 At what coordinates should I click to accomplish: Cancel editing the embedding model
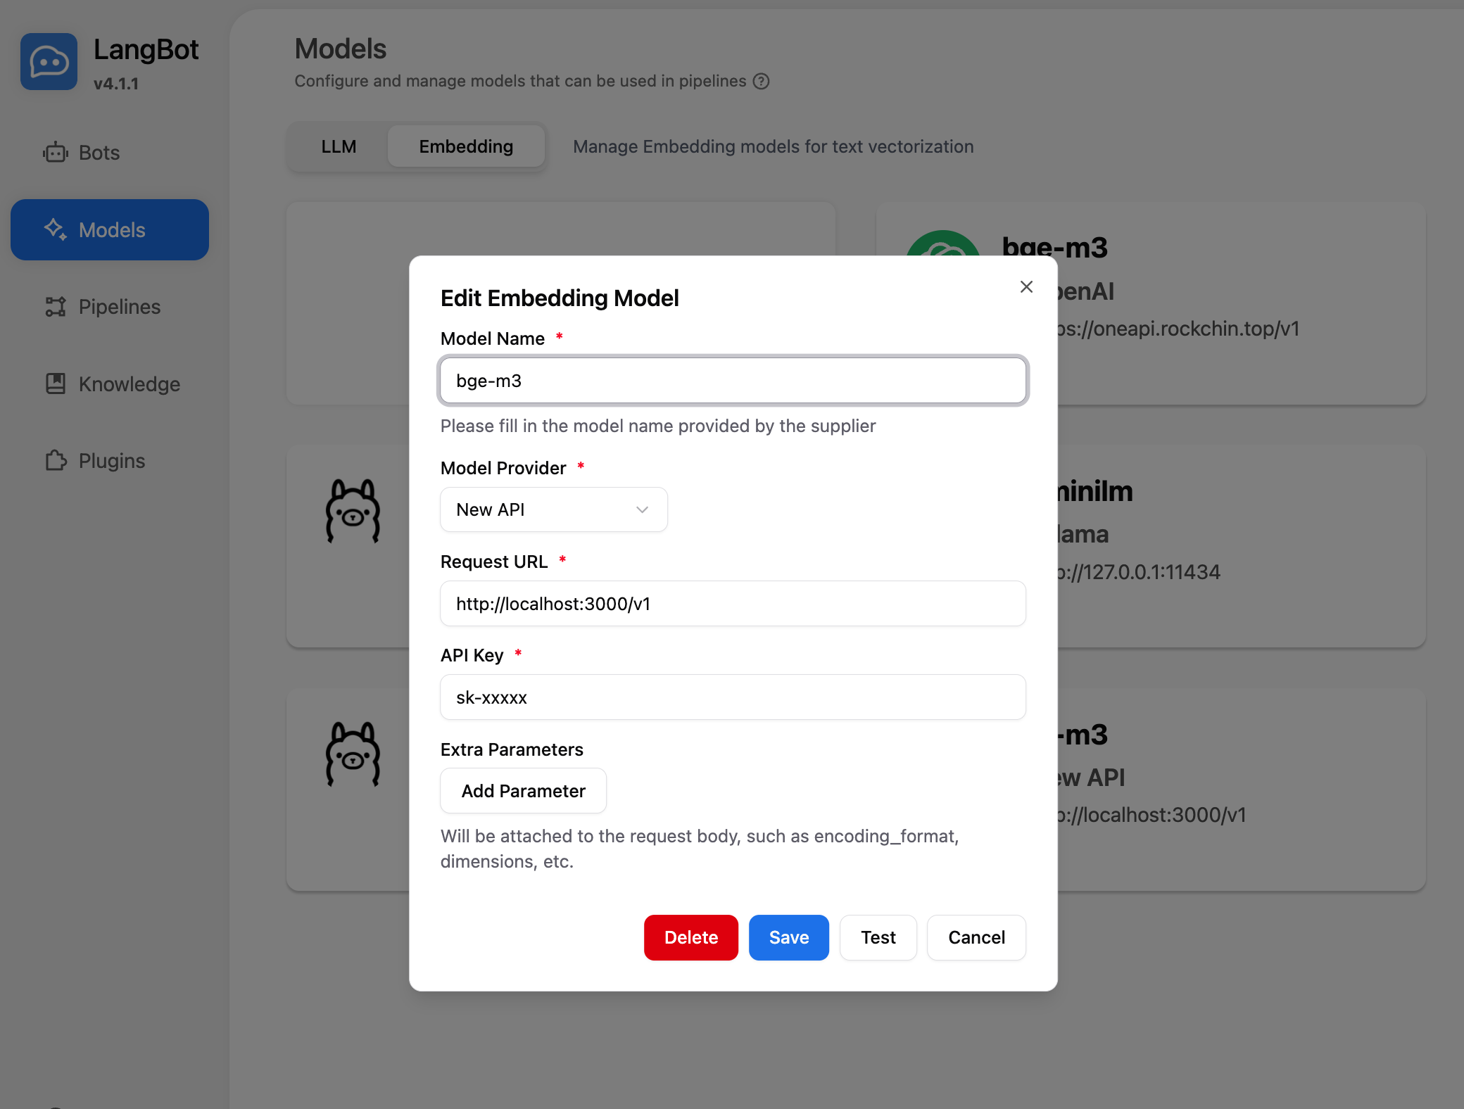976,937
